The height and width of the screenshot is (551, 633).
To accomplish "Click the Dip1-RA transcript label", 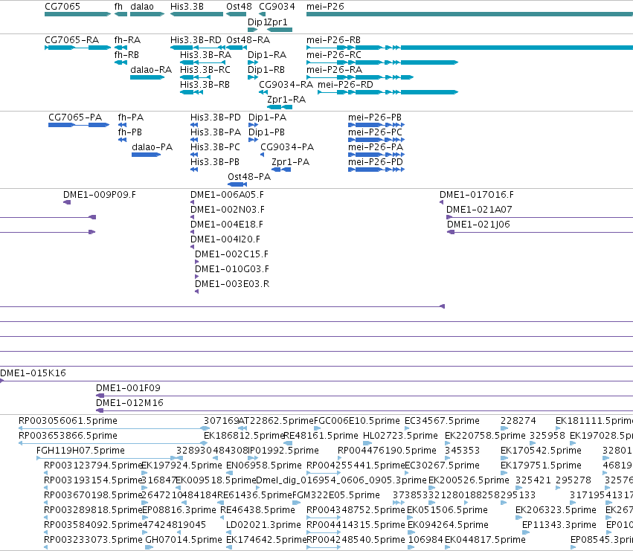I will 267,55.
